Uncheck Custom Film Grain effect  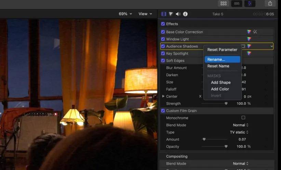163,111
